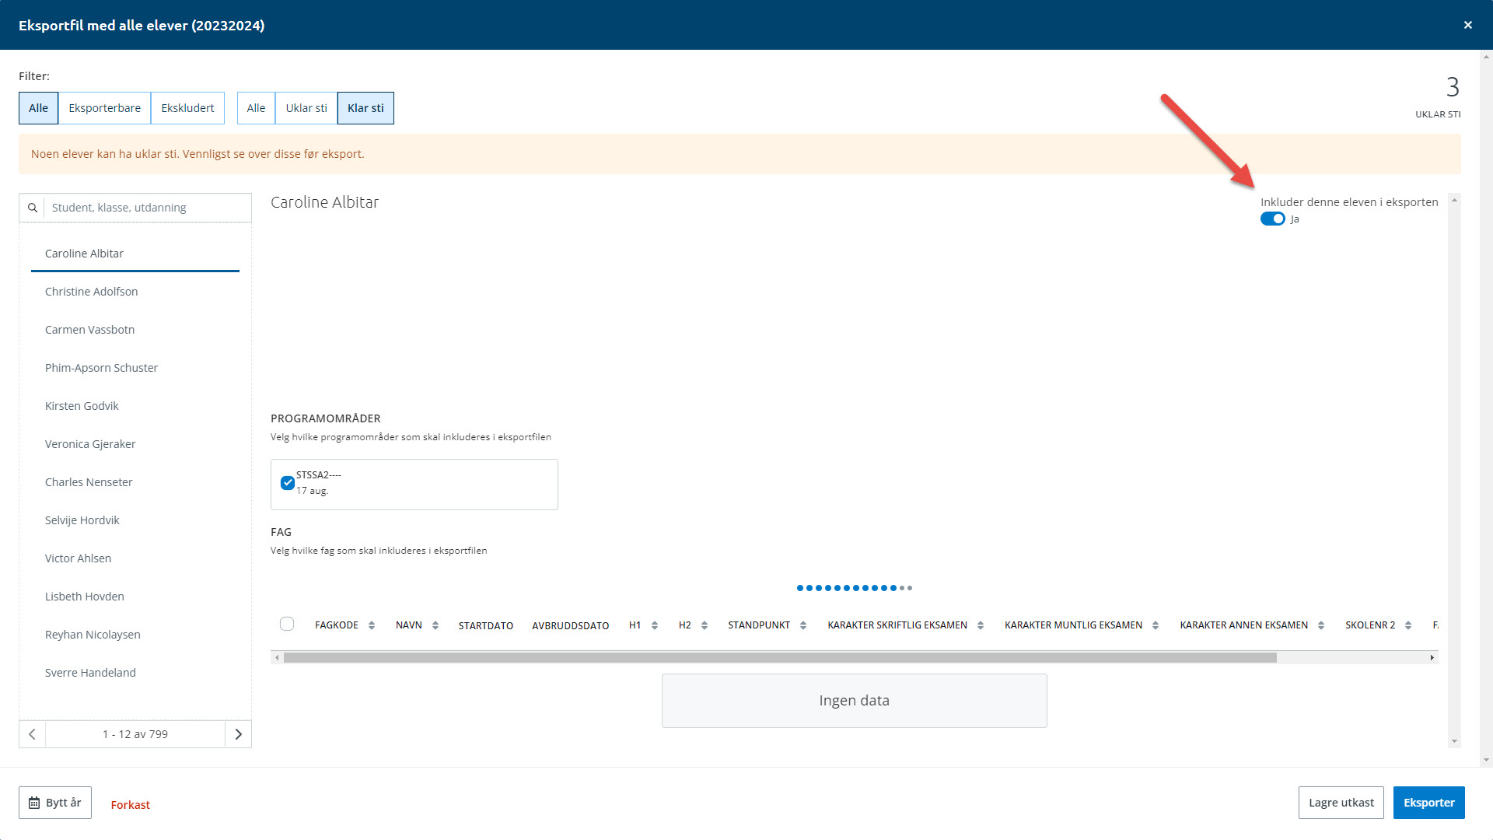1493x840 pixels.
Task: Click the '1 - 12 av 799' pagination text
Action: 135,734
